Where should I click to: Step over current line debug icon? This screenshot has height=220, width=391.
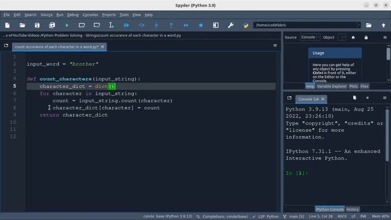click(141, 25)
